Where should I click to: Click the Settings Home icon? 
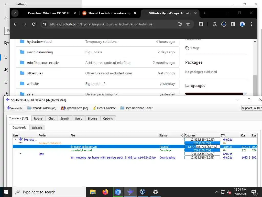6,18
